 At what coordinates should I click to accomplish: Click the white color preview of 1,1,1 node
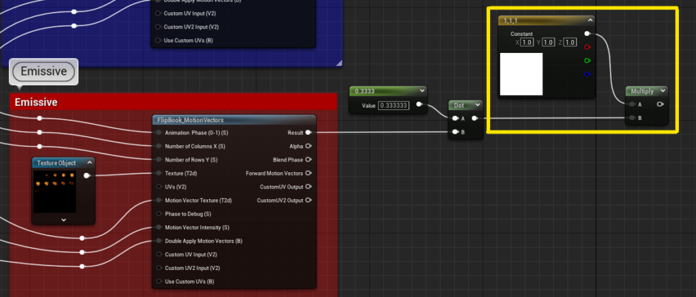click(521, 74)
